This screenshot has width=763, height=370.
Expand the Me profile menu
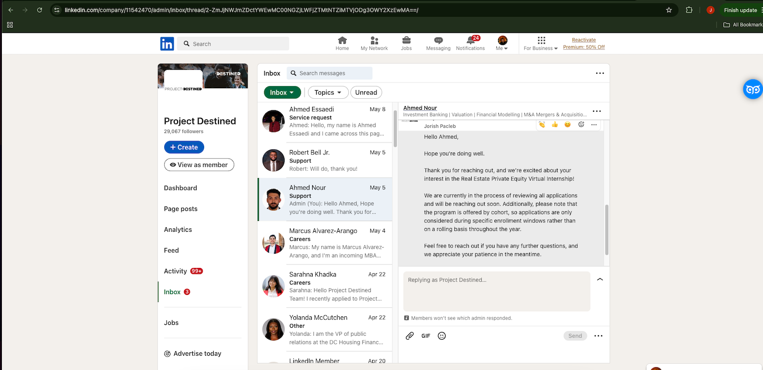pos(502,44)
